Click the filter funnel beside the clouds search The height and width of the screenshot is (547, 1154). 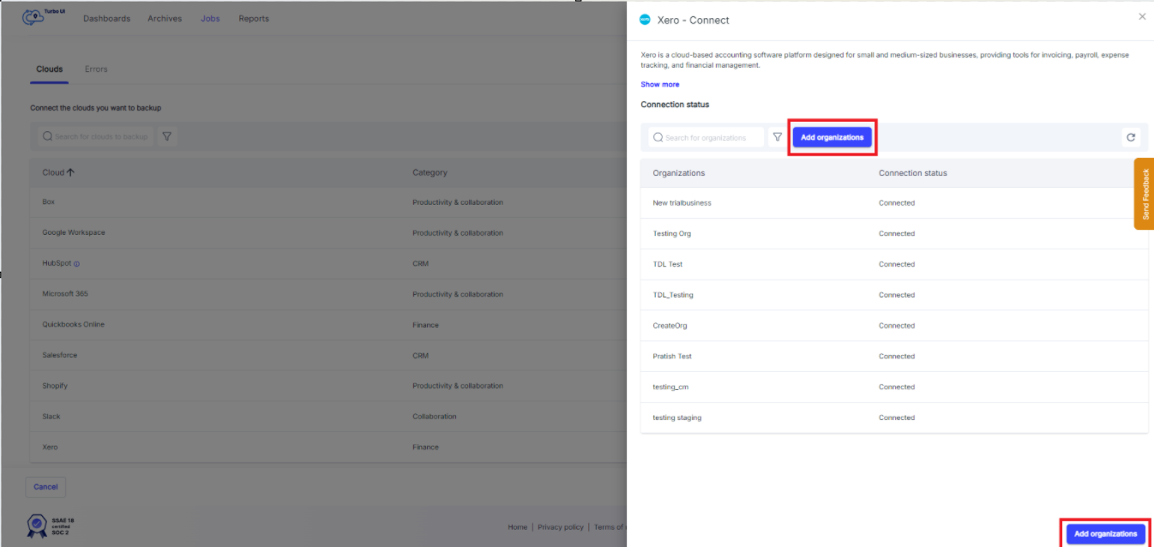[167, 135]
